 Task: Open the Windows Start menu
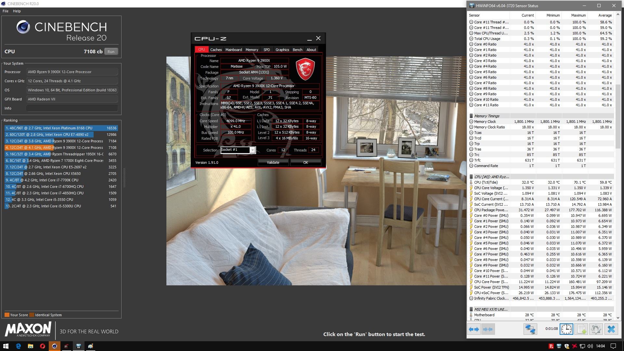pyautogui.click(x=6, y=346)
